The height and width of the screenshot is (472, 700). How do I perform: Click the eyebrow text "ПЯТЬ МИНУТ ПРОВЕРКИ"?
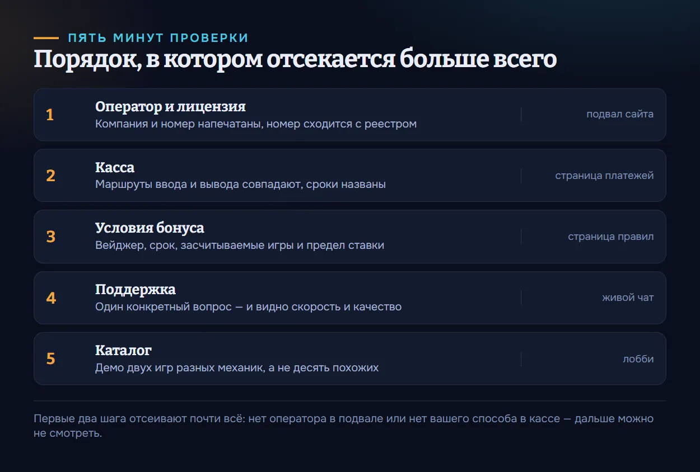tap(158, 38)
